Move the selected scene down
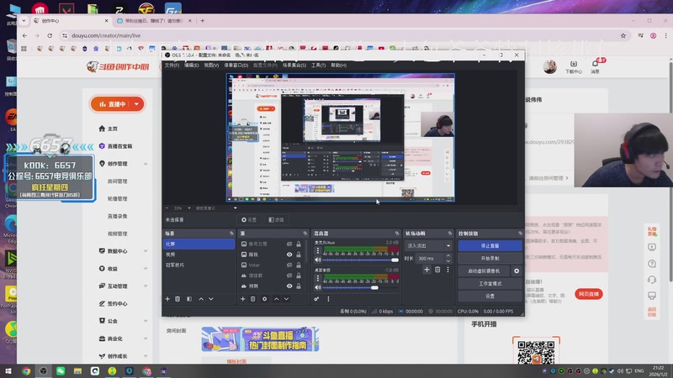 [211, 299]
